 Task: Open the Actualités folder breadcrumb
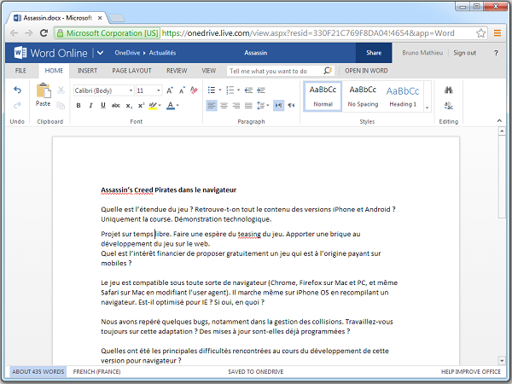pos(162,53)
